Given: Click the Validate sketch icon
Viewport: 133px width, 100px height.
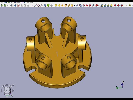Looking at the screenshot, I should point(28,6).
